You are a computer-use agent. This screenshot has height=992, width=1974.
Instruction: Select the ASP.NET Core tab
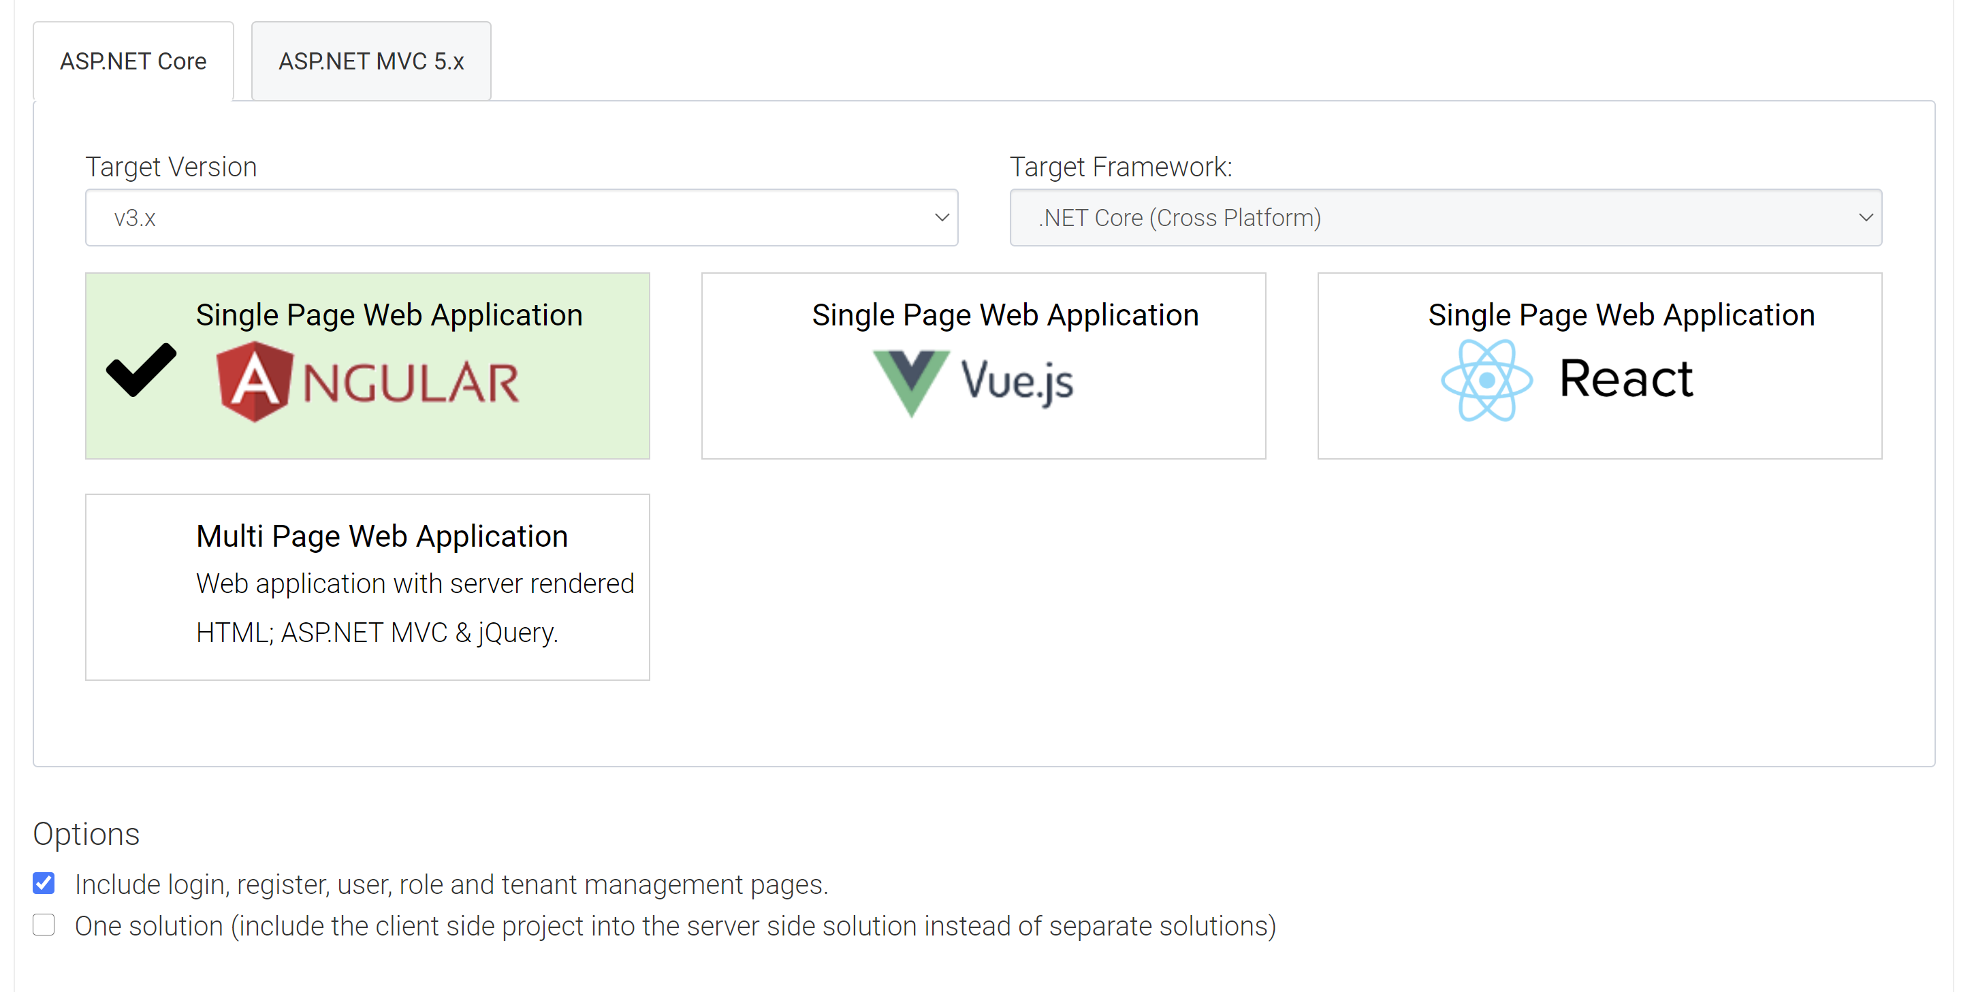click(133, 61)
